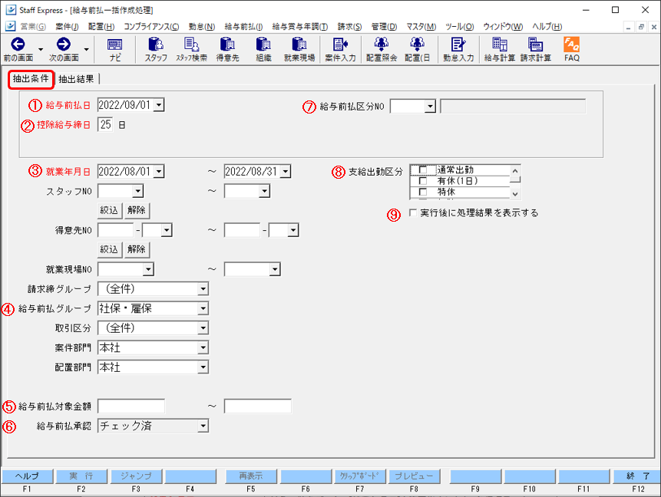Open the 取引区分 dropdown
The width and height of the screenshot is (661, 497).
203,328
